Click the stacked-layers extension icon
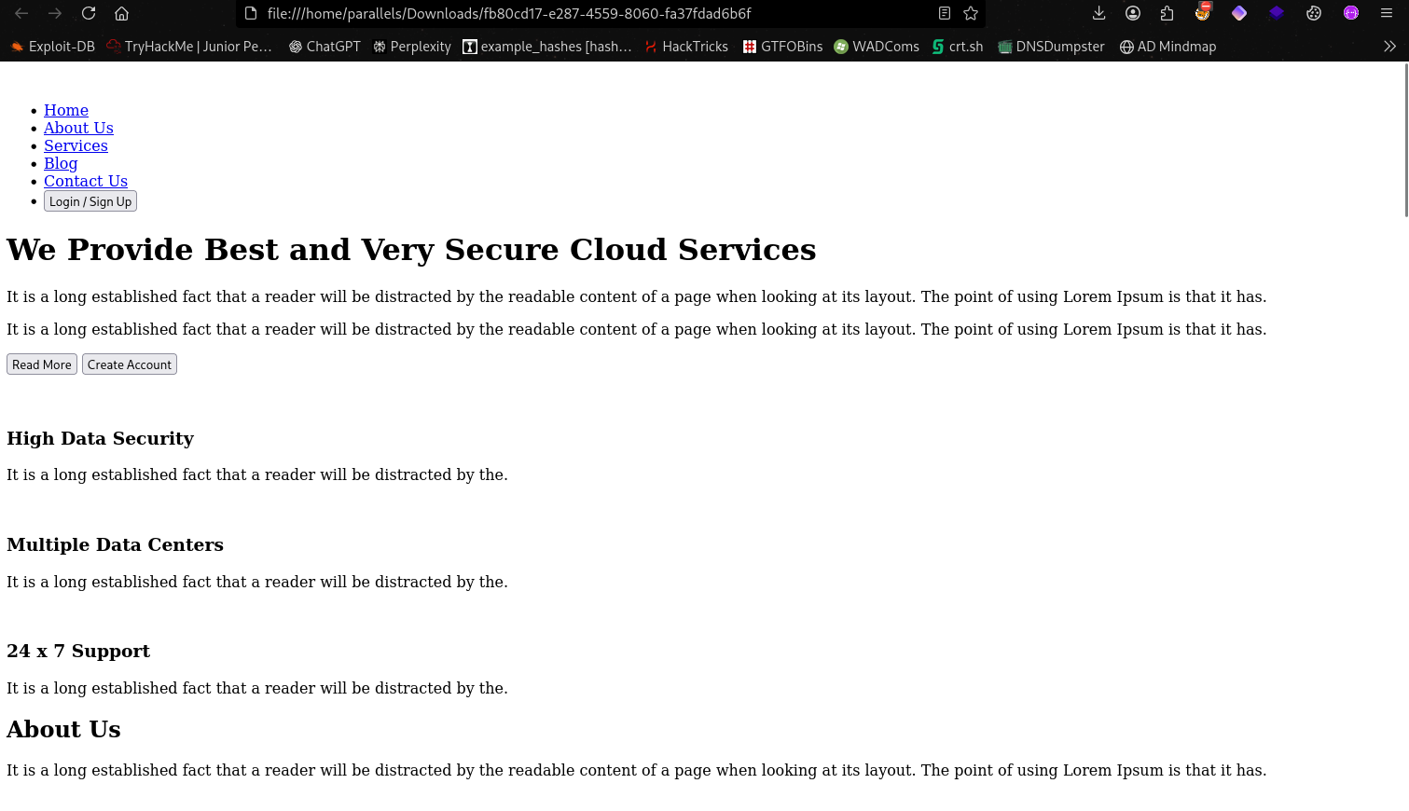This screenshot has width=1409, height=811. [x=1277, y=13]
